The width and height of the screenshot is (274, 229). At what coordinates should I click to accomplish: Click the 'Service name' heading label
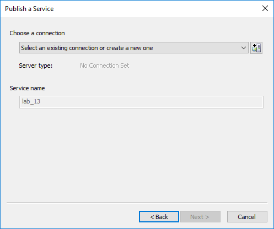pyautogui.click(x=27, y=88)
